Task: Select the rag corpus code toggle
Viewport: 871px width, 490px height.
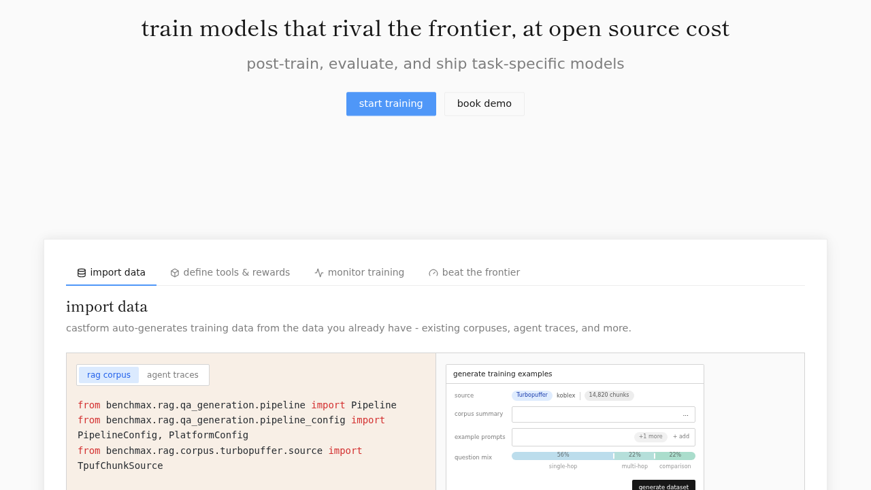Action: pyautogui.click(x=109, y=375)
